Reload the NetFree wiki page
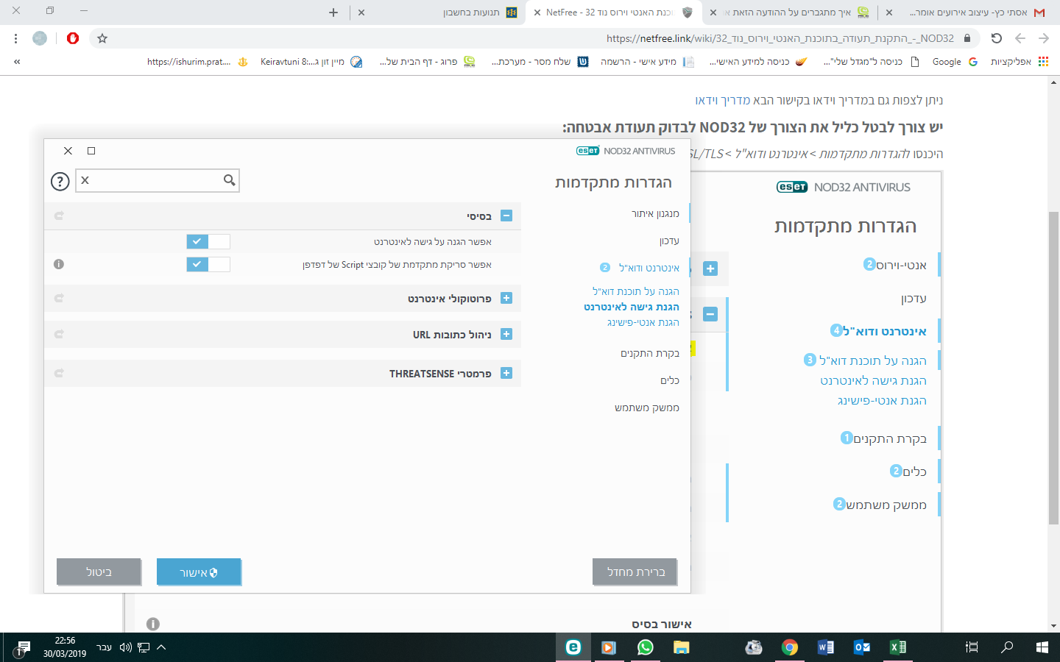This screenshot has width=1060, height=662. (x=996, y=38)
